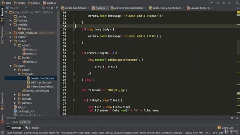
Task: Select the config folder
Action: (20, 16)
